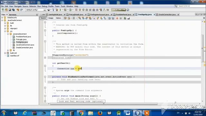
Task: Click the garbage collection icon beside memory bar
Action: [x=128, y=10]
